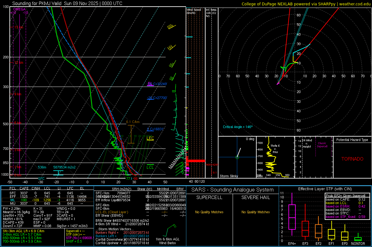Image resolution: width=372 pixels, height=247 pixels.
Task: Click the 'weather.cod.edu' credit text
Action: click(x=355, y=4)
